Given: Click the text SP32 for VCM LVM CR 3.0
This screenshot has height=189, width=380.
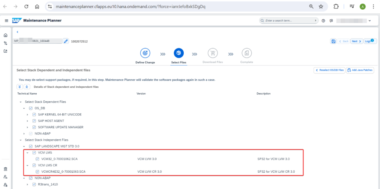Looking at the screenshot, I should pos(276,172).
